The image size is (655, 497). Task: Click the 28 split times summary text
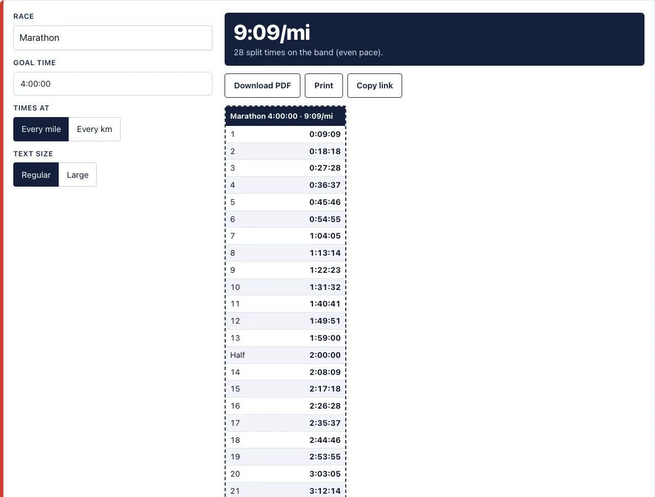pyautogui.click(x=308, y=52)
